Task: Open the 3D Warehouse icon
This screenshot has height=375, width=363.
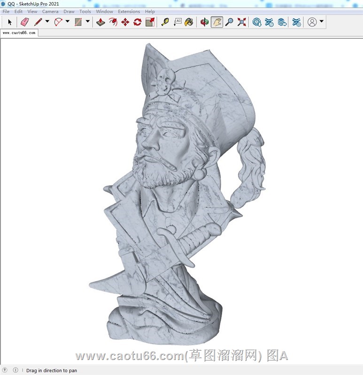Action: tap(257, 22)
